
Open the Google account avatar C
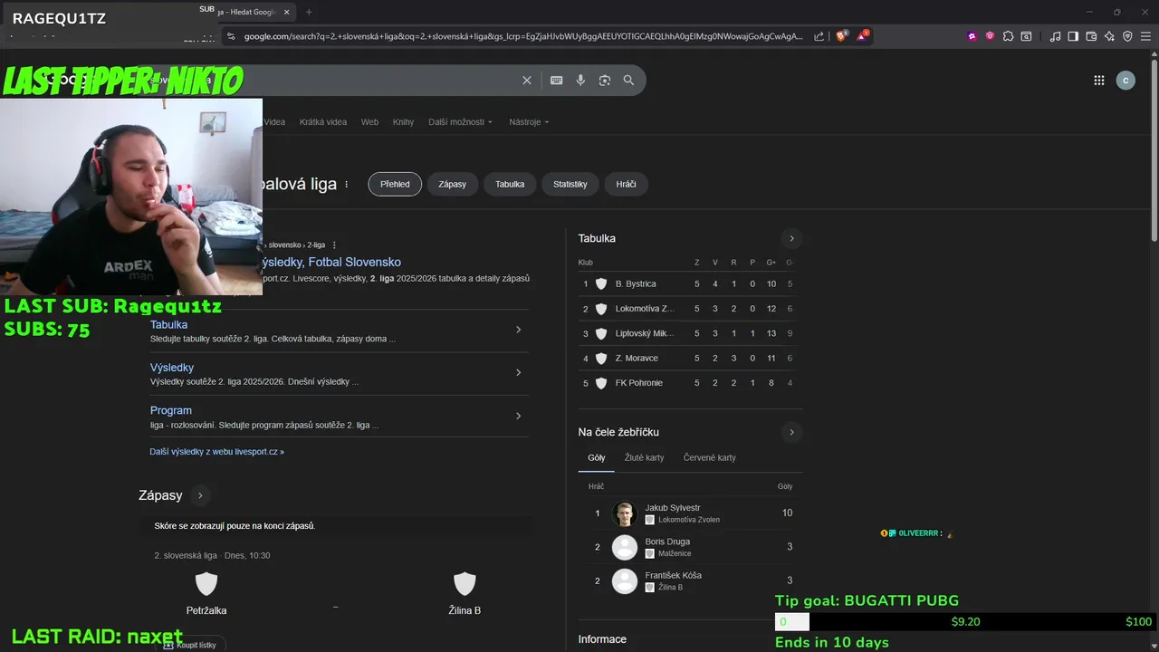[x=1125, y=80]
